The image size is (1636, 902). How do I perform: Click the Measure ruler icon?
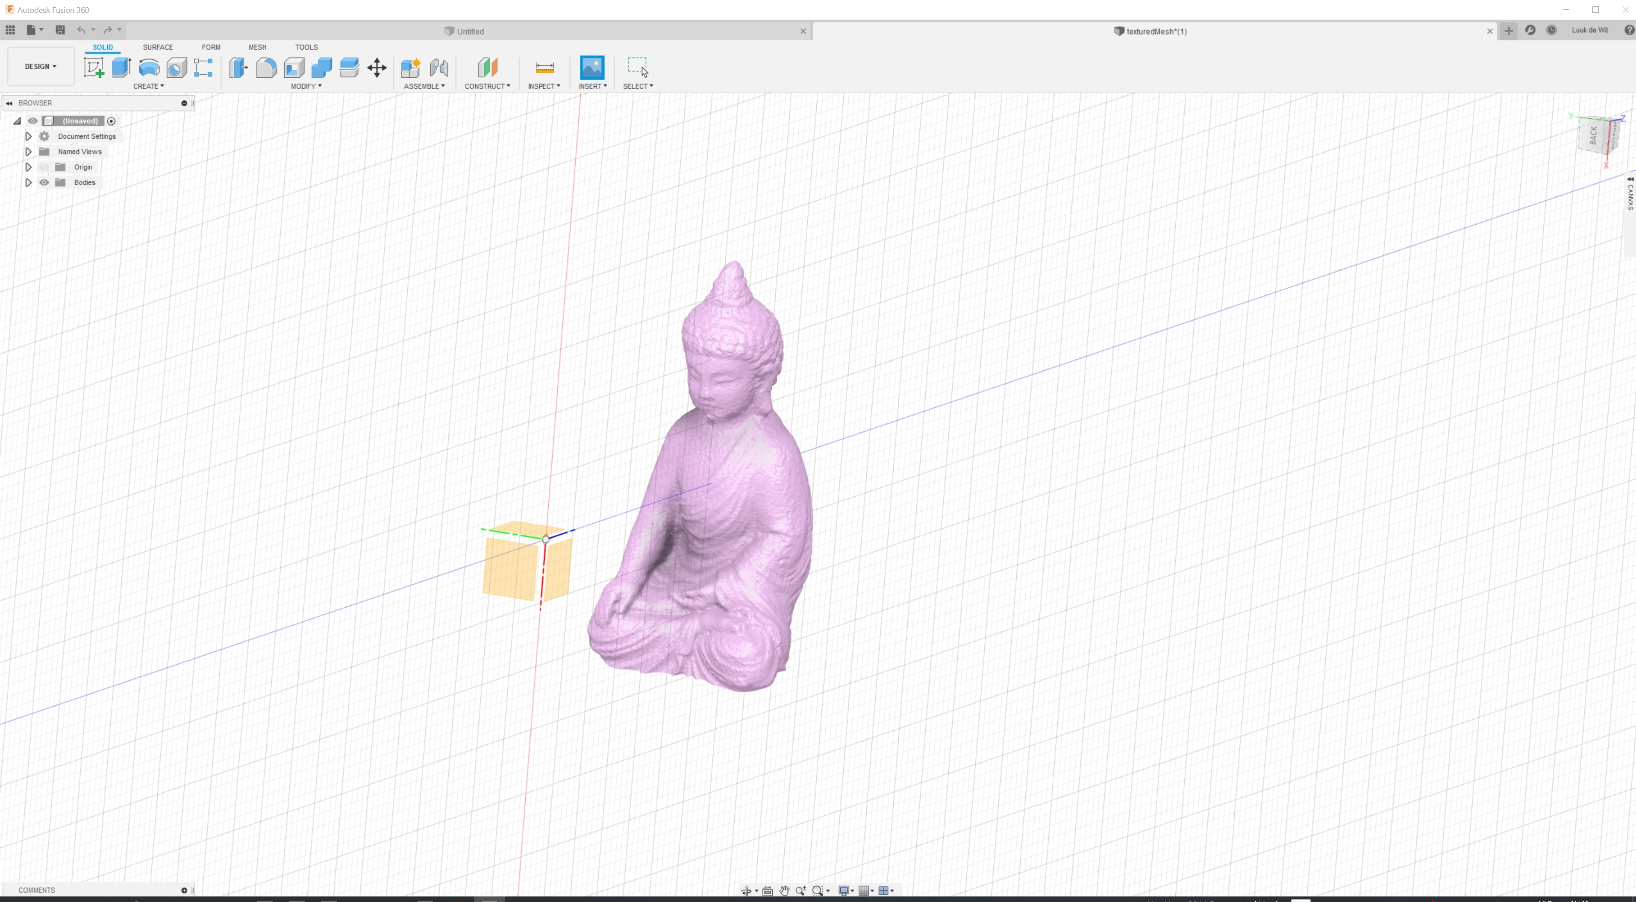pyautogui.click(x=544, y=67)
